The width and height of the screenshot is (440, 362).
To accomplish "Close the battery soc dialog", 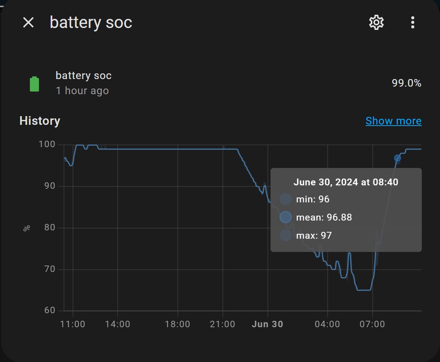I will pyautogui.click(x=28, y=22).
